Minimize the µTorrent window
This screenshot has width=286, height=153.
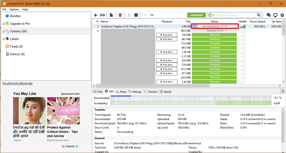click(260, 4)
